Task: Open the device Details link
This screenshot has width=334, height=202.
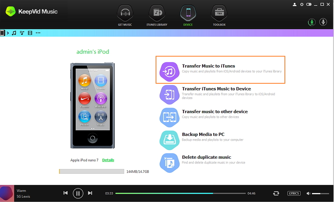Action: point(108,160)
